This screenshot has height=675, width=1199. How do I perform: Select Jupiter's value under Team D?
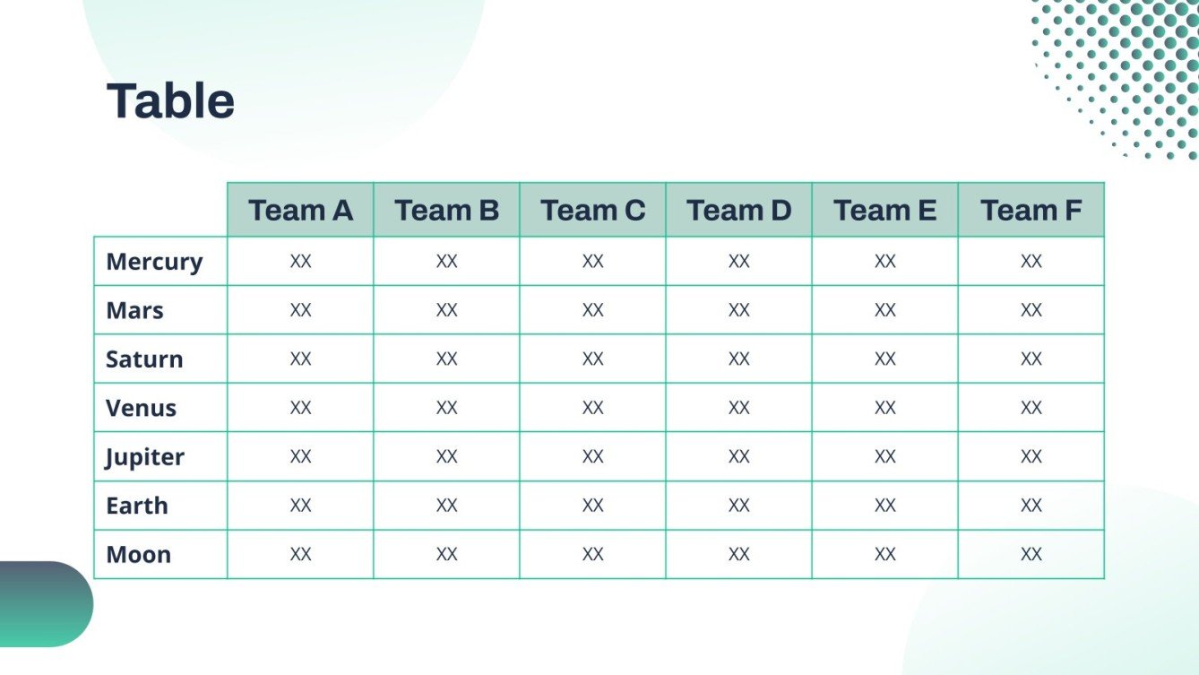(x=738, y=457)
